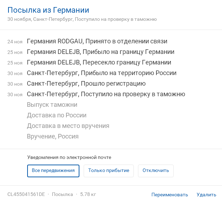This screenshot has height=203, width=222.
Task: Select the "Все передвижения" notification option
Action: coord(53,171)
